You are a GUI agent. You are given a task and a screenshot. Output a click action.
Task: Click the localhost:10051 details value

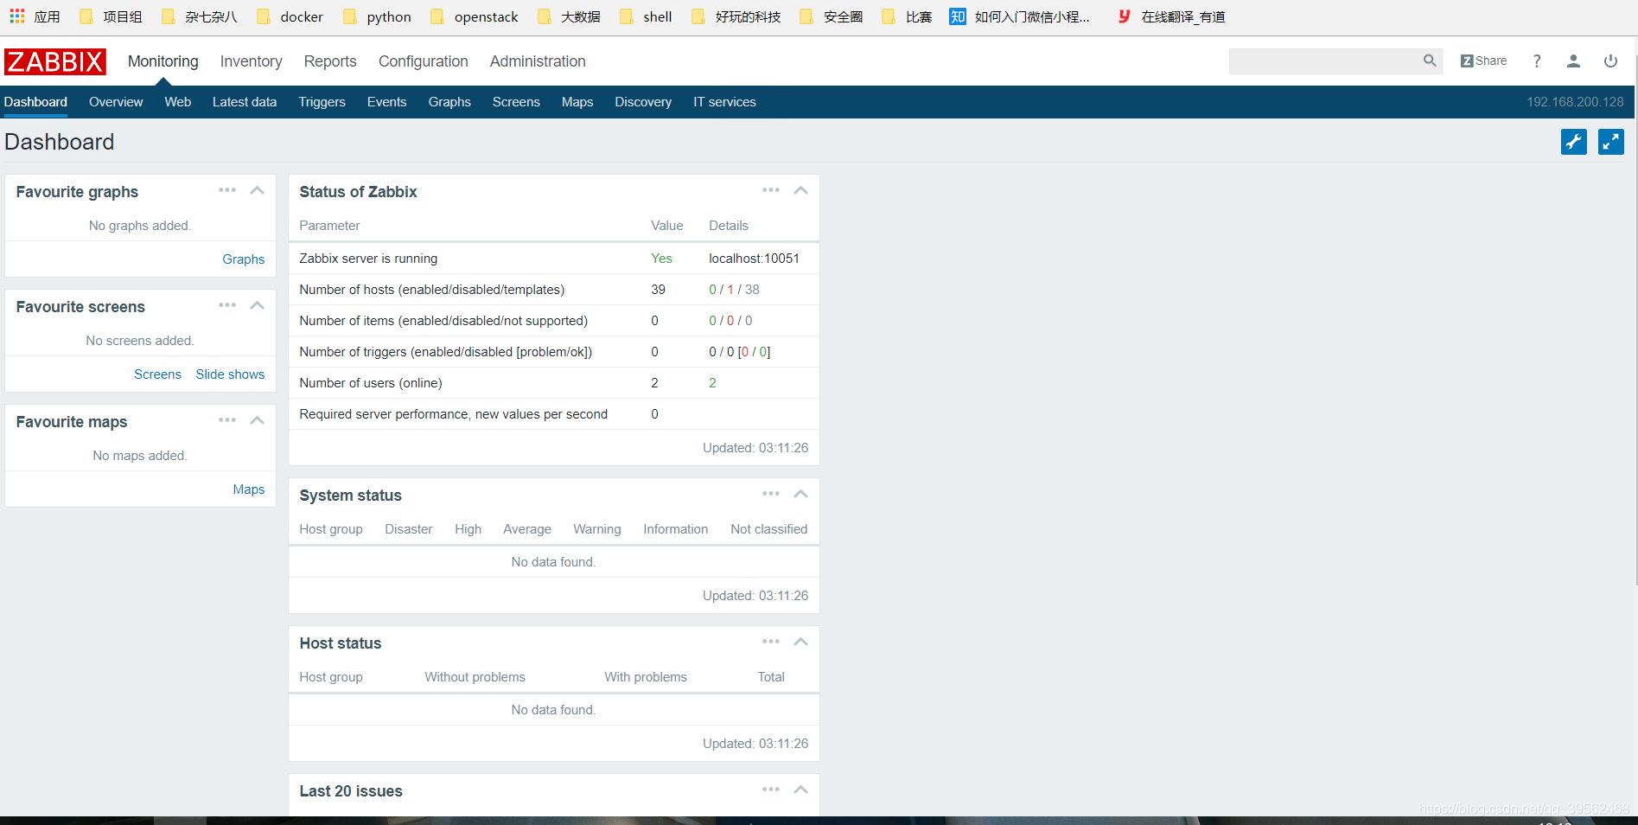(754, 259)
